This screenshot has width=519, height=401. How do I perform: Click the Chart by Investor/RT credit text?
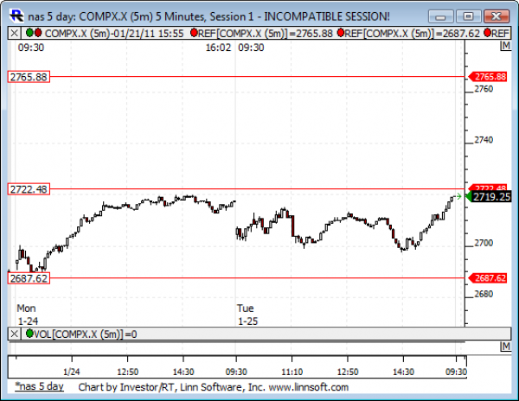[x=213, y=387]
